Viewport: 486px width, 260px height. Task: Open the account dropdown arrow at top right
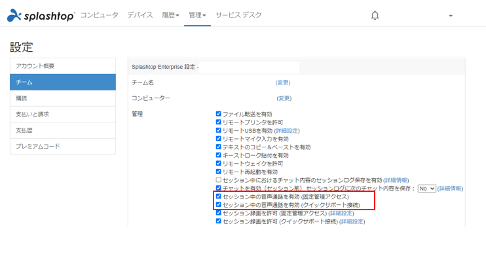click(x=451, y=16)
